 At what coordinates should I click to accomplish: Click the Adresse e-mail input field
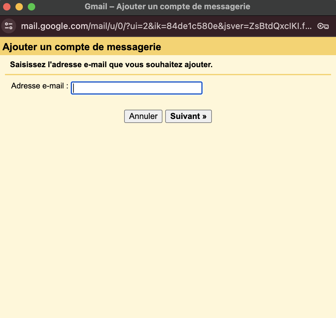coord(137,88)
